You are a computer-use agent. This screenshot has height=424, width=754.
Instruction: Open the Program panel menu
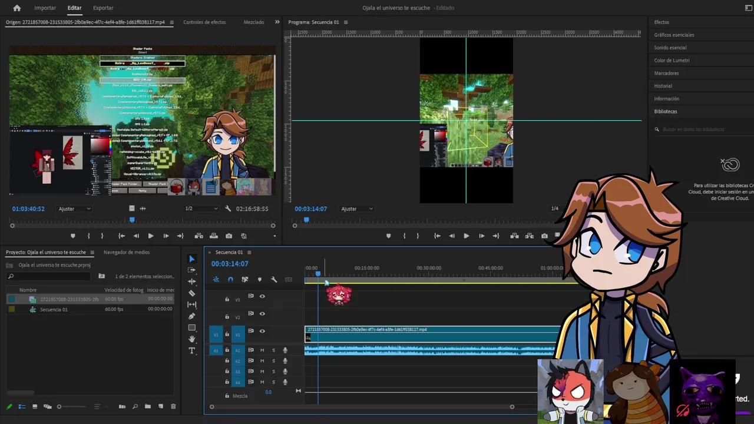tap(346, 22)
